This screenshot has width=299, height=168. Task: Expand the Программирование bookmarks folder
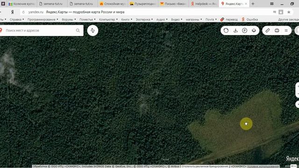tap(43, 20)
